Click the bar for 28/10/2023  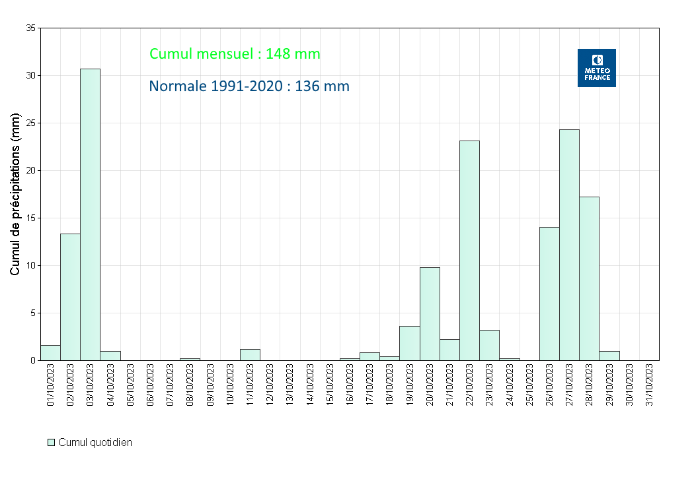589,278
